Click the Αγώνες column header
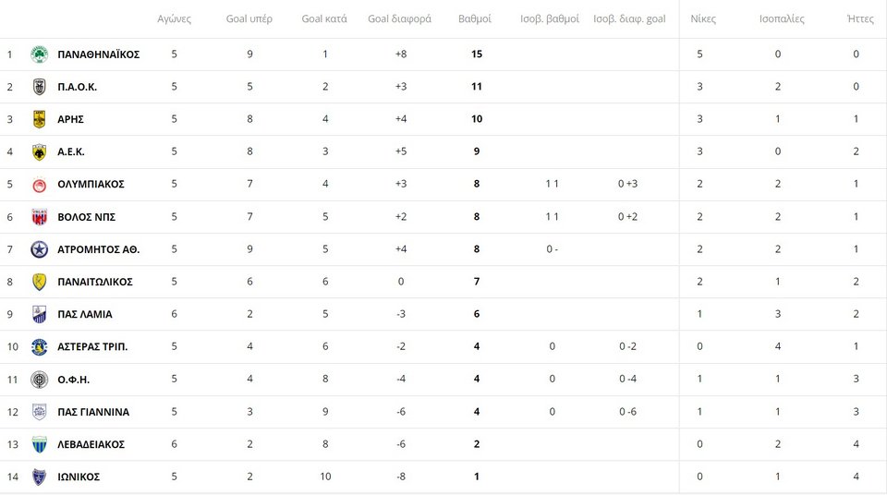887x495 pixels. [175, 18]
